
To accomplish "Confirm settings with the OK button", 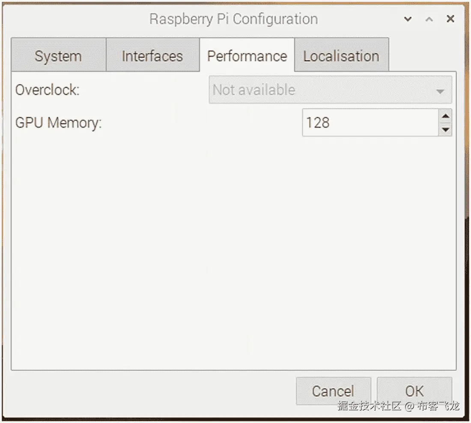I will (414, 391).
